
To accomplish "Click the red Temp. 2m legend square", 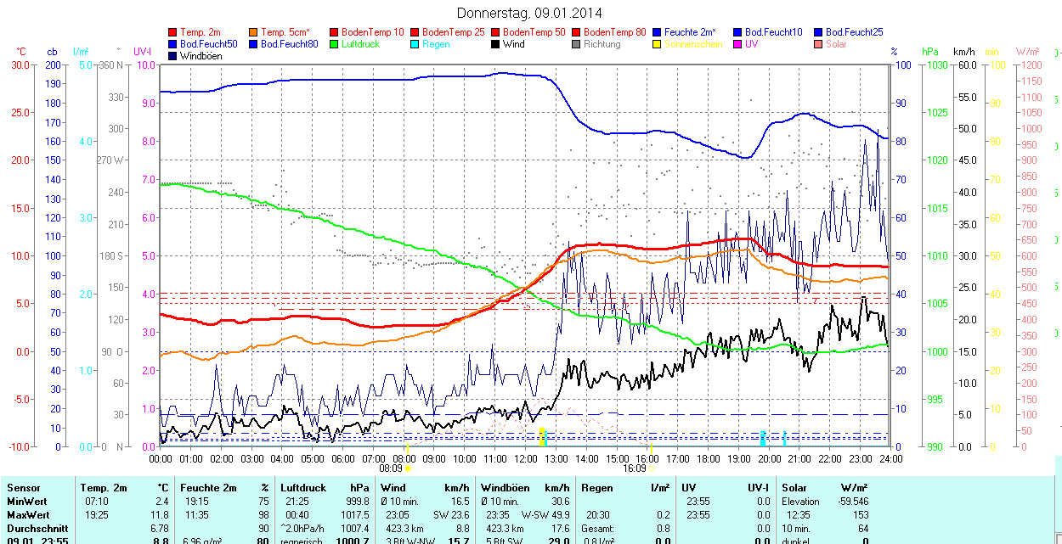I will (173, 32).
